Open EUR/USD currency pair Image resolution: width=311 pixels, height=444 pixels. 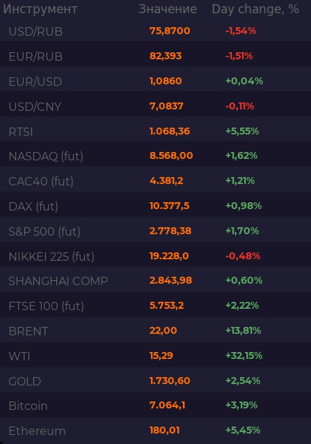point(35,82)
